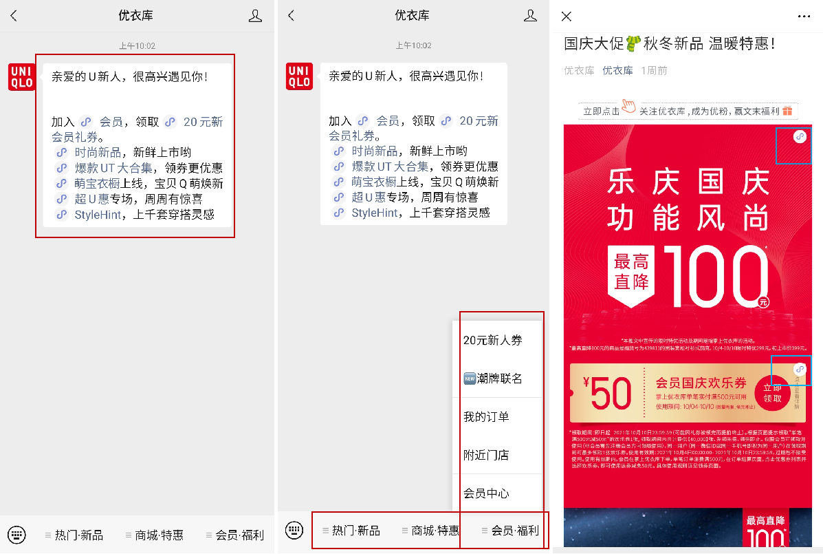Open 商城·特惠 menu in left chat

[x=154, y=535]
